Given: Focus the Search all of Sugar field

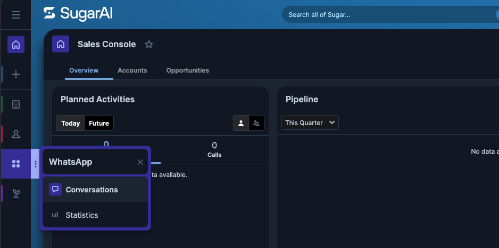Looking at the screenshot, I should pos(390,15).
